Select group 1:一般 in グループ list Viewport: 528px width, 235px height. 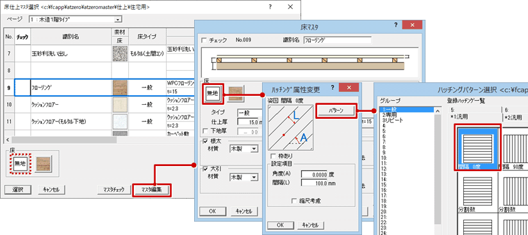(406, 109)
